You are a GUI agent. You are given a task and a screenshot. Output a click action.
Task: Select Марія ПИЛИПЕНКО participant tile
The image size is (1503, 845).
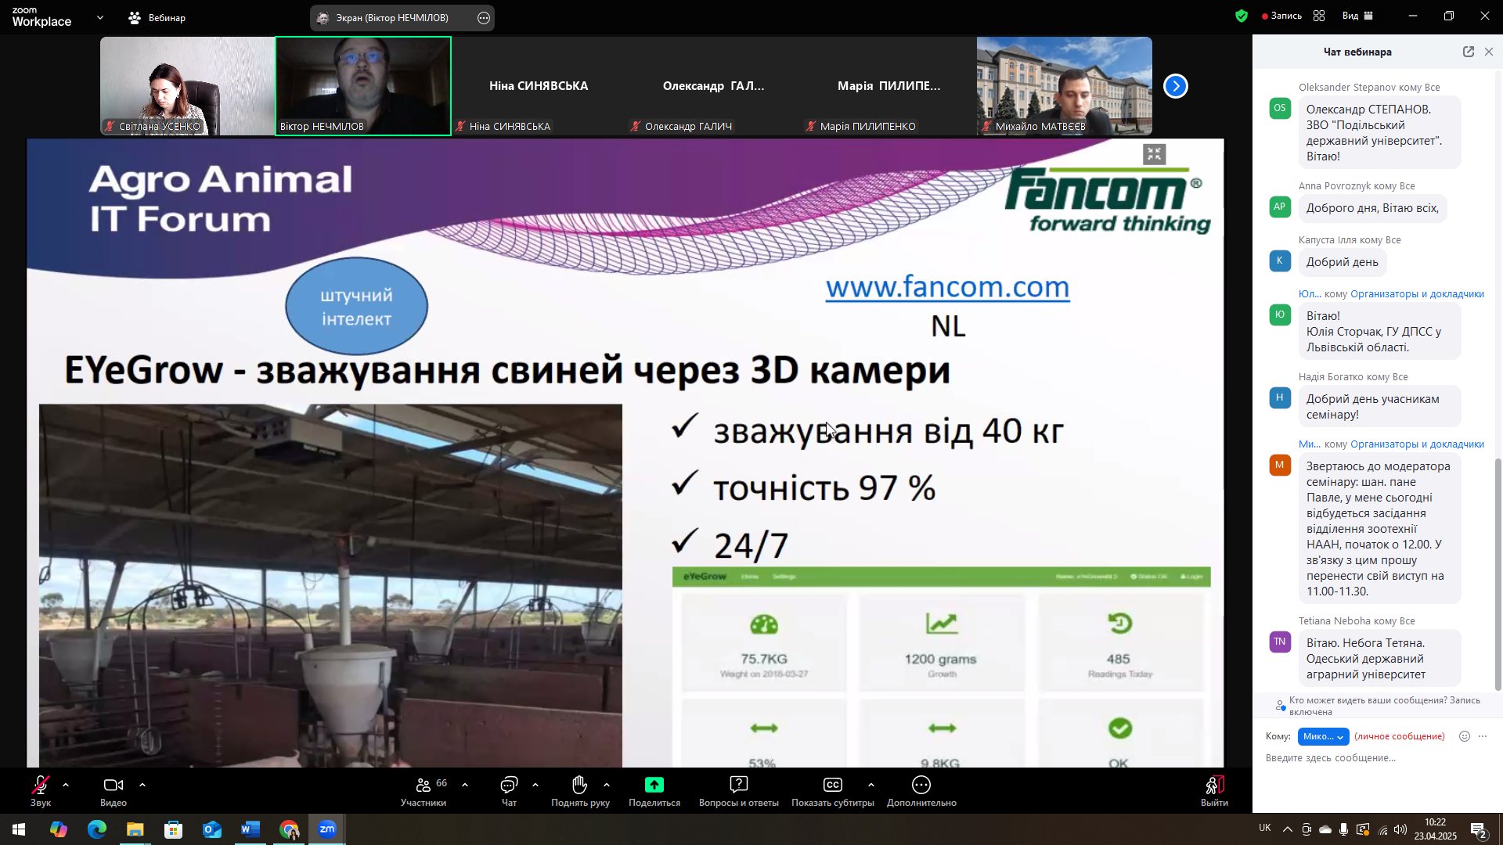[889, 86]
